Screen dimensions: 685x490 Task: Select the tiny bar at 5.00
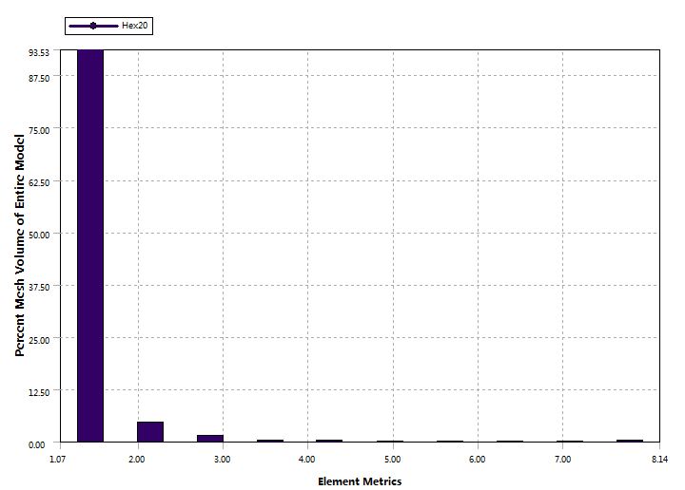coord(389,442)
